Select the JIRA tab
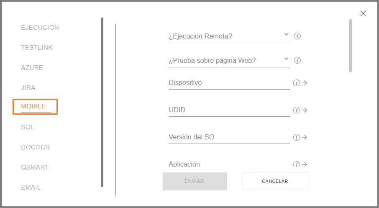This screenshot has height=208, width=379. 28,88
